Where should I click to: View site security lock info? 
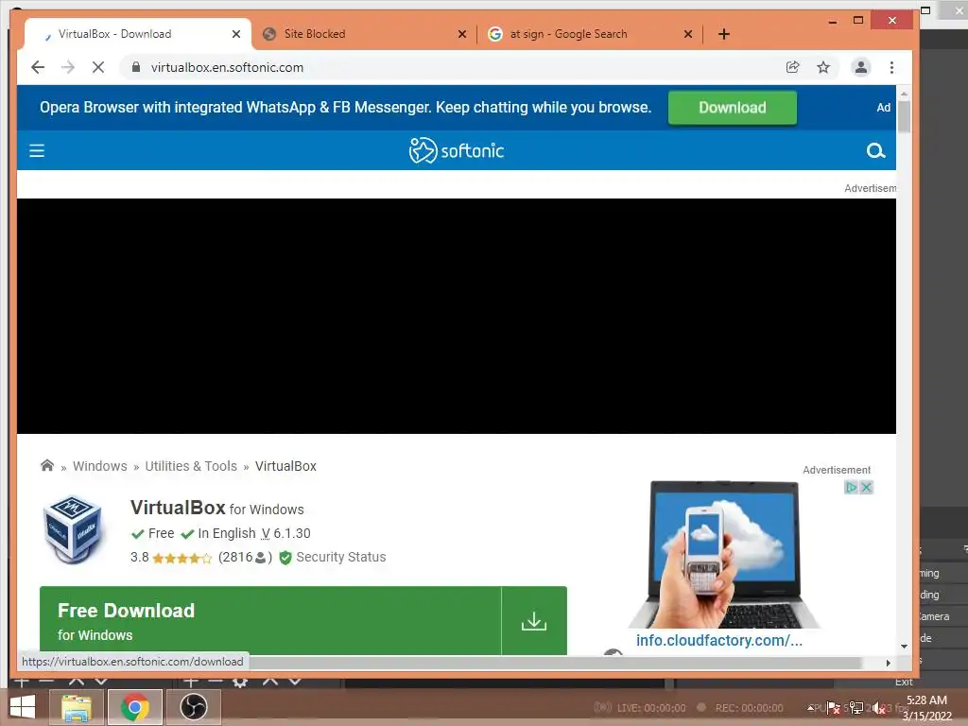pos(136,67)
